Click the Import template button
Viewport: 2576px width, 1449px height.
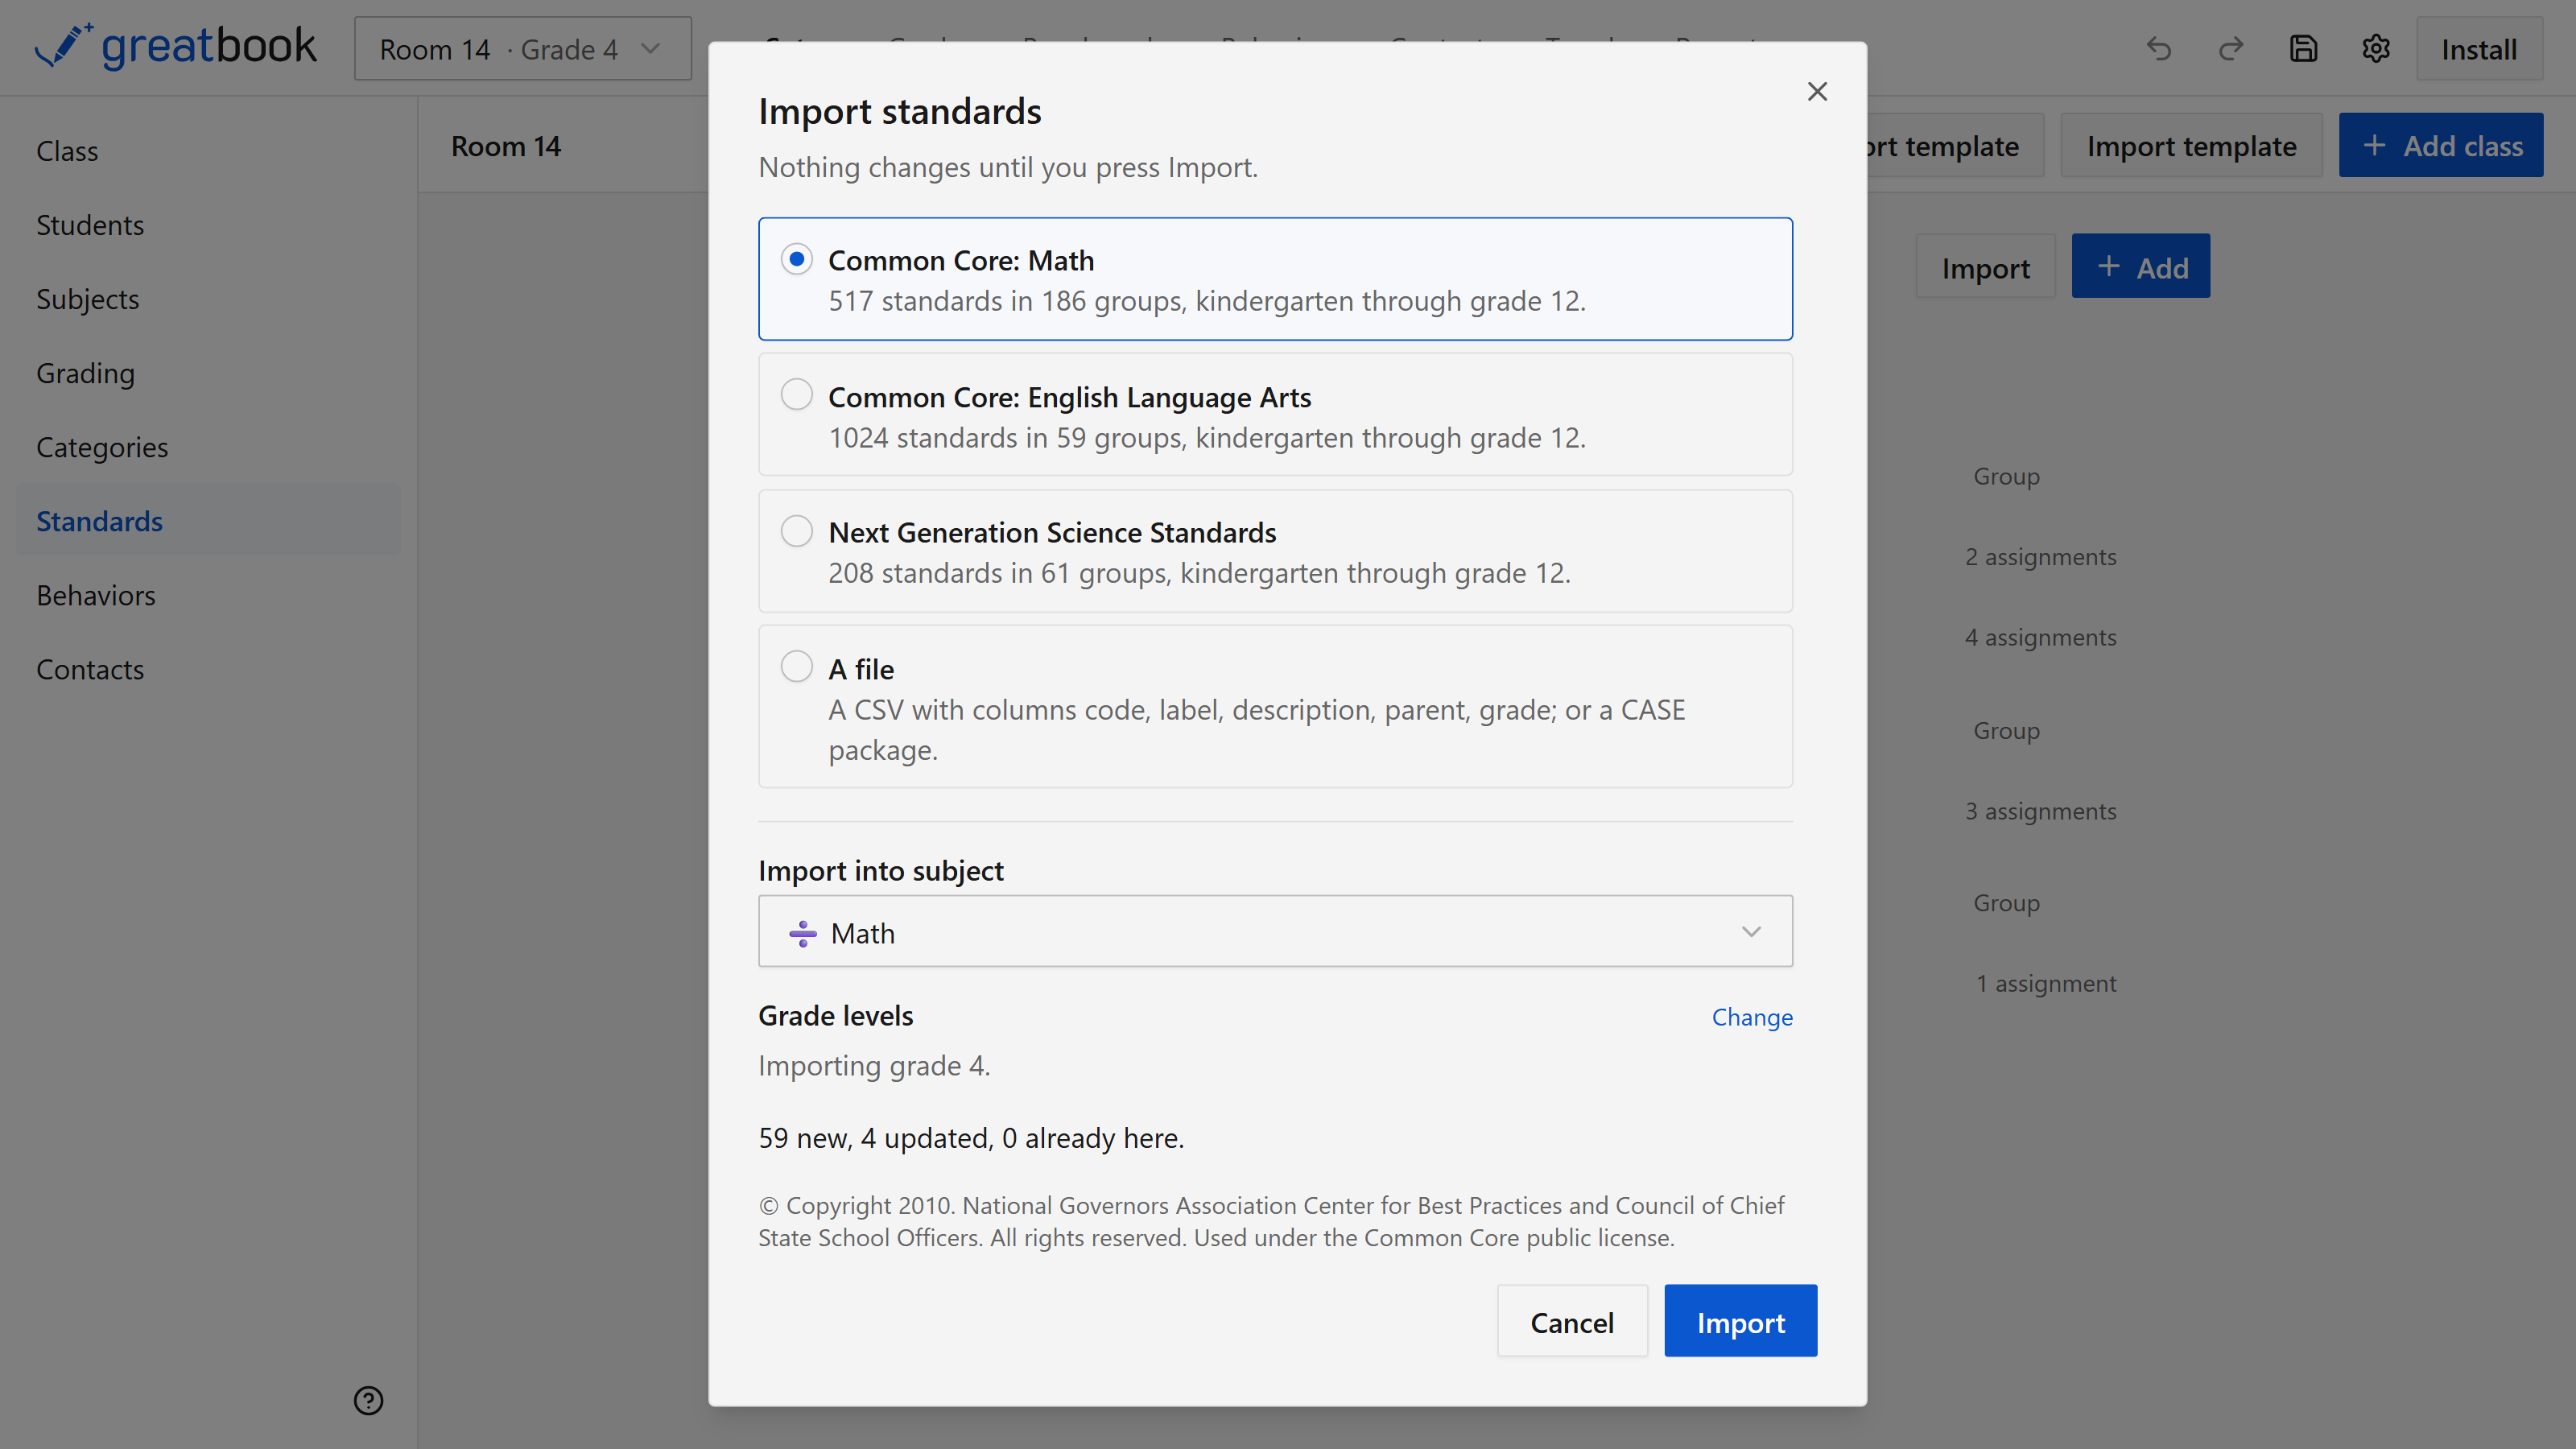2191,146
